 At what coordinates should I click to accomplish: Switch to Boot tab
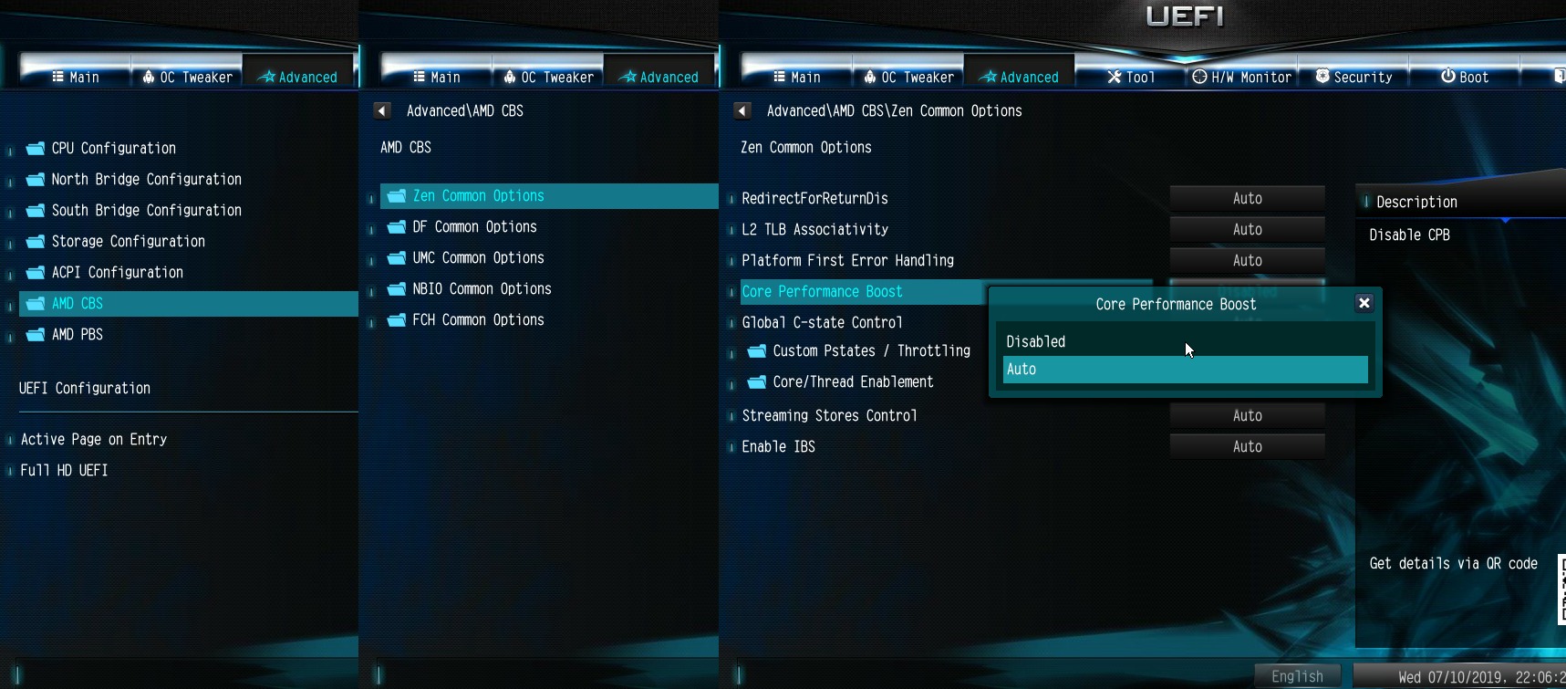(x=1465, y=77)
